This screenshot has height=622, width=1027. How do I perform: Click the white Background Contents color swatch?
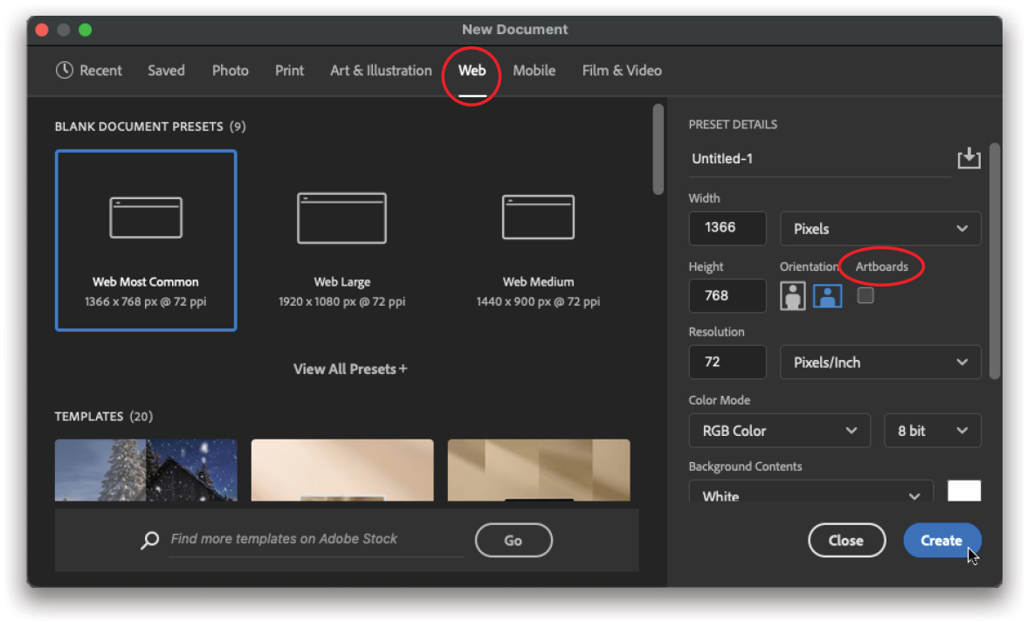964,491
